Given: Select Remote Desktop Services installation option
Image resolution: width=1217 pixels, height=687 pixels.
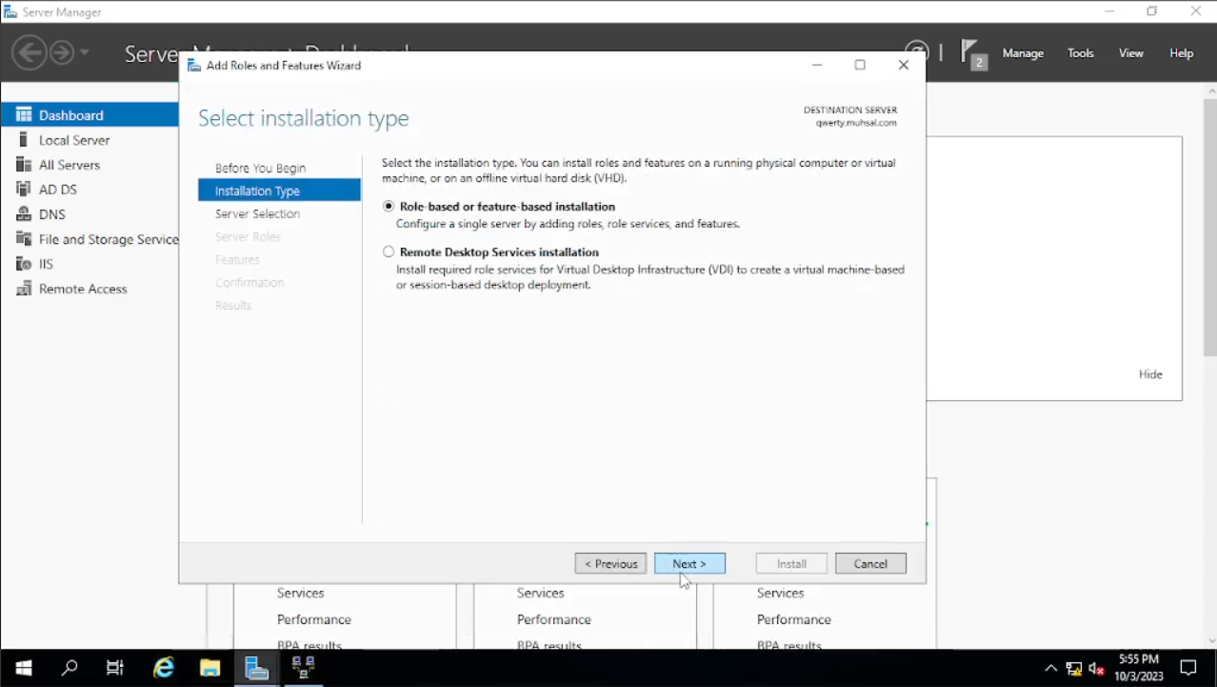Looking at the screenshot, I should click(x=389, y=253).
